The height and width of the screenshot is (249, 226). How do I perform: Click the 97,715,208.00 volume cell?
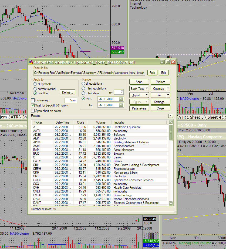(101, 157)
